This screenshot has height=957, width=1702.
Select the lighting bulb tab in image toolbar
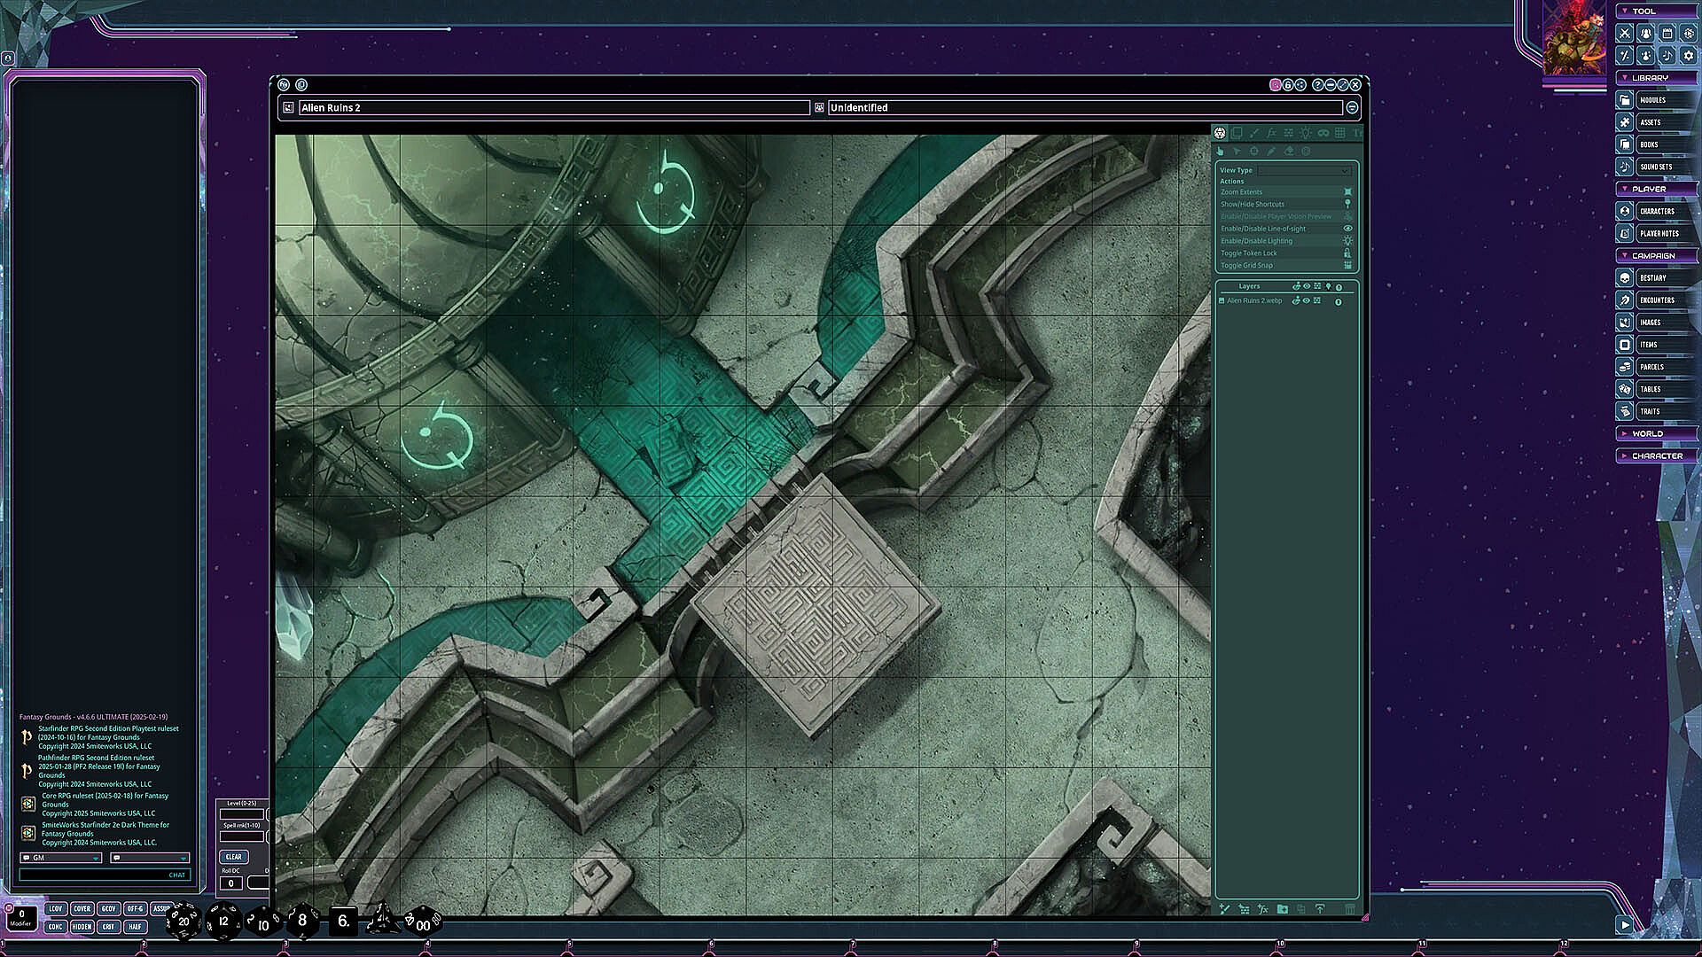pyautogui.click(x=1306, y=133)
